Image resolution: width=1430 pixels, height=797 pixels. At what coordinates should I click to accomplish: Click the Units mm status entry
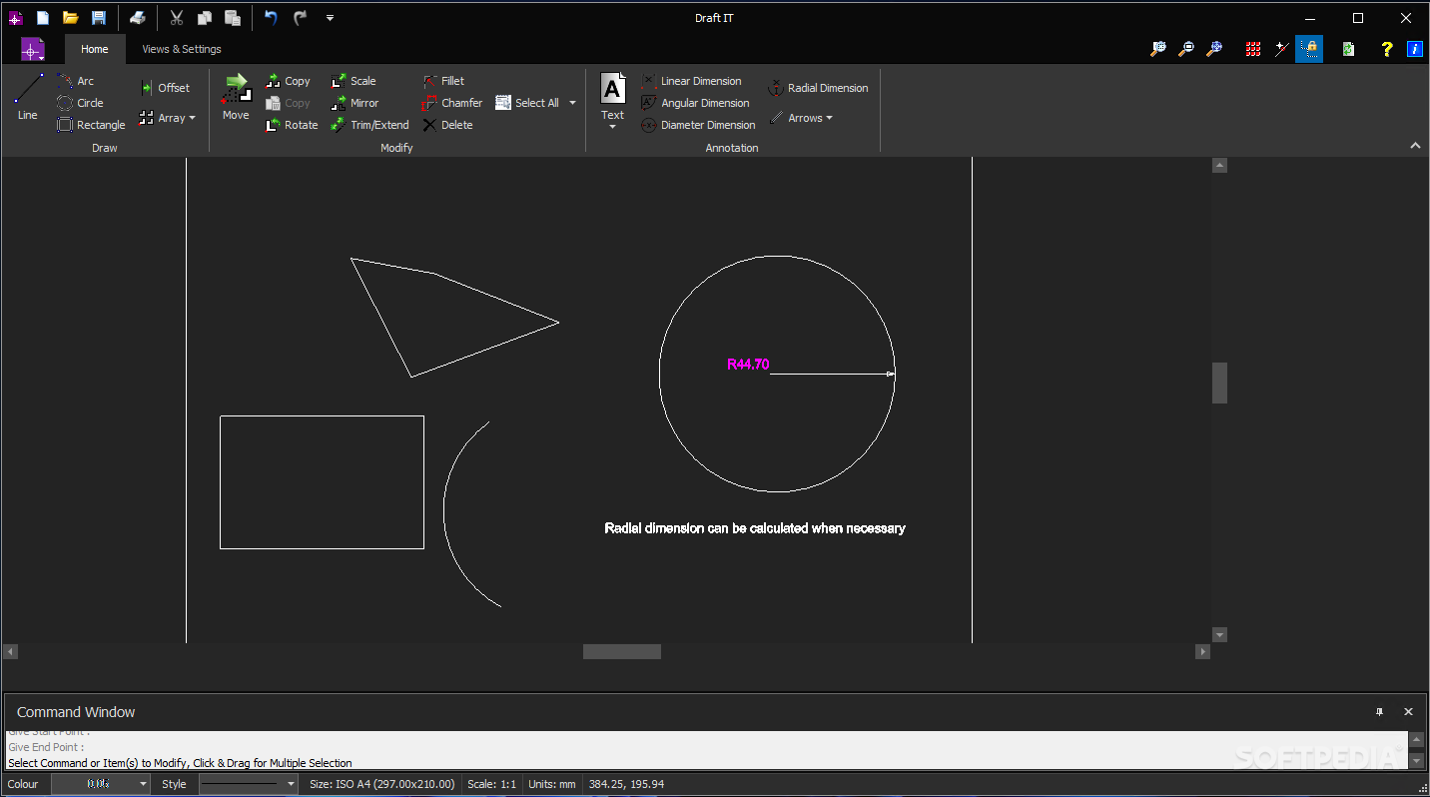coord(552,784)
